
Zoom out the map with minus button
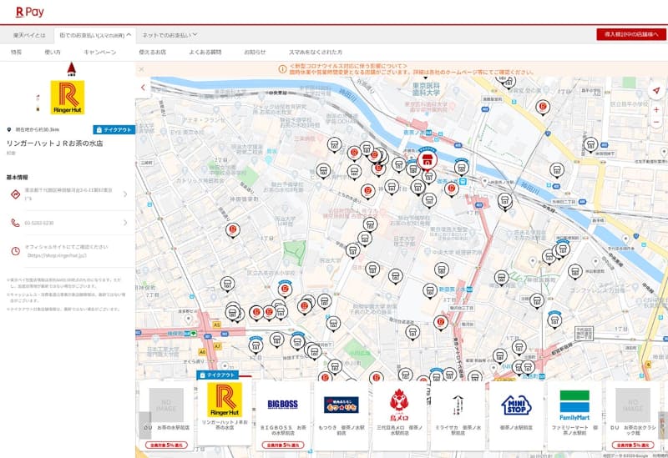656,122
